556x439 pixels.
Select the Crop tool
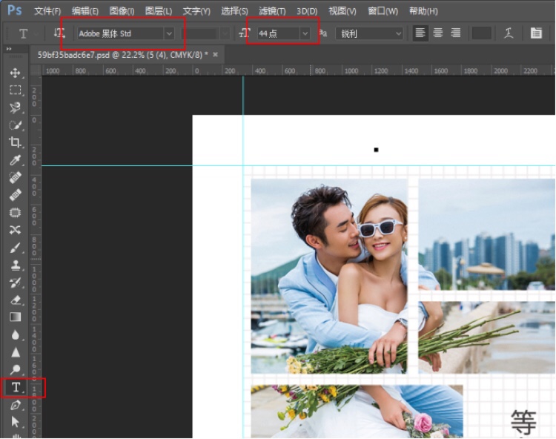coord(15,142)
